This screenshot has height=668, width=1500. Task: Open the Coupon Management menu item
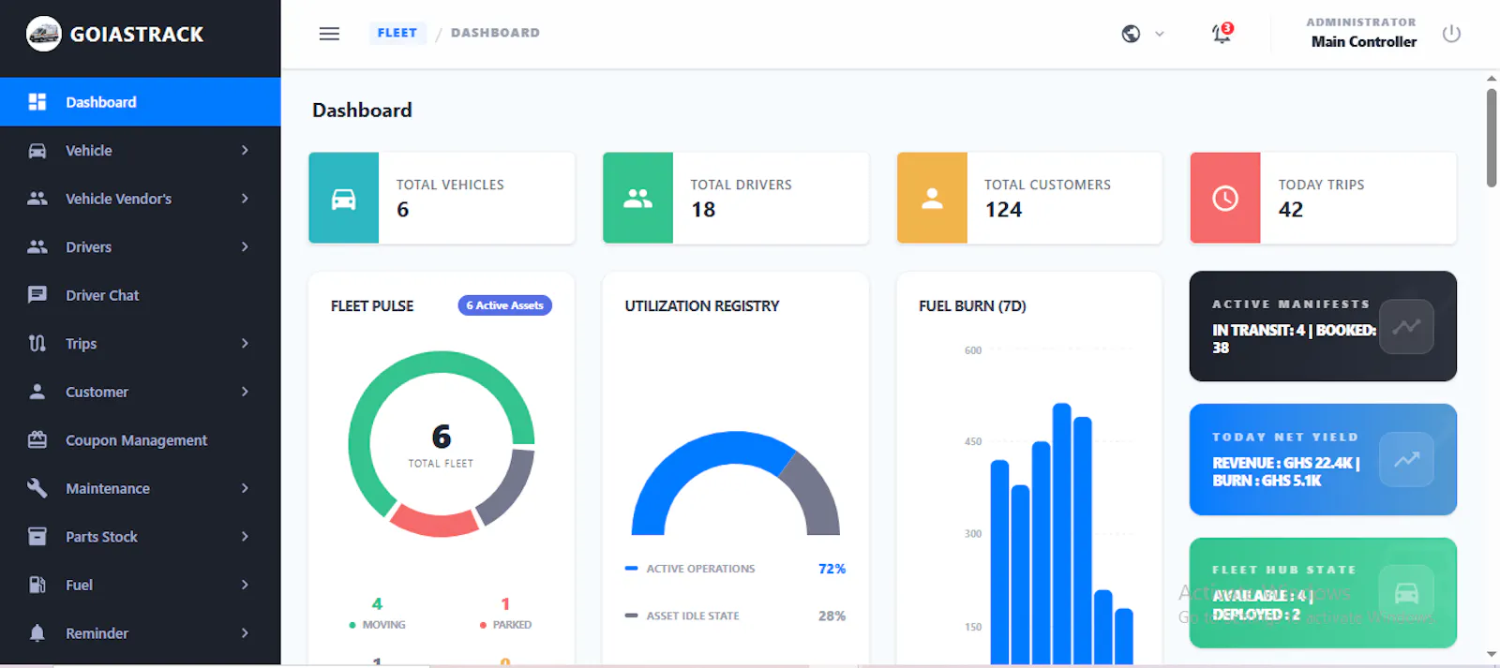point(141,440)
